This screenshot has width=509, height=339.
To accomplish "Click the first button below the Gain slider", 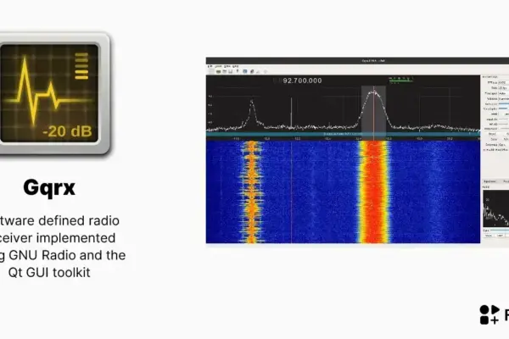I will click(x=489, y=236).
